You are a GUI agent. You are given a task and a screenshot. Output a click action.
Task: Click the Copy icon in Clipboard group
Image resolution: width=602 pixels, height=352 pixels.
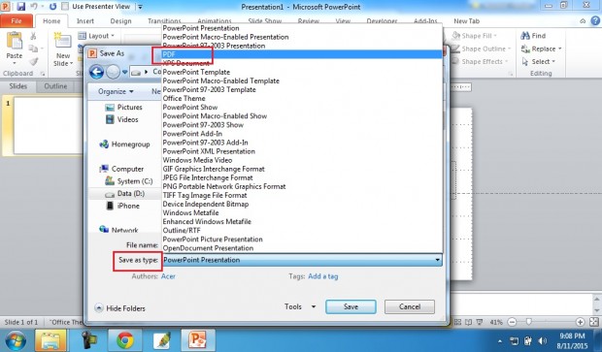33,48
